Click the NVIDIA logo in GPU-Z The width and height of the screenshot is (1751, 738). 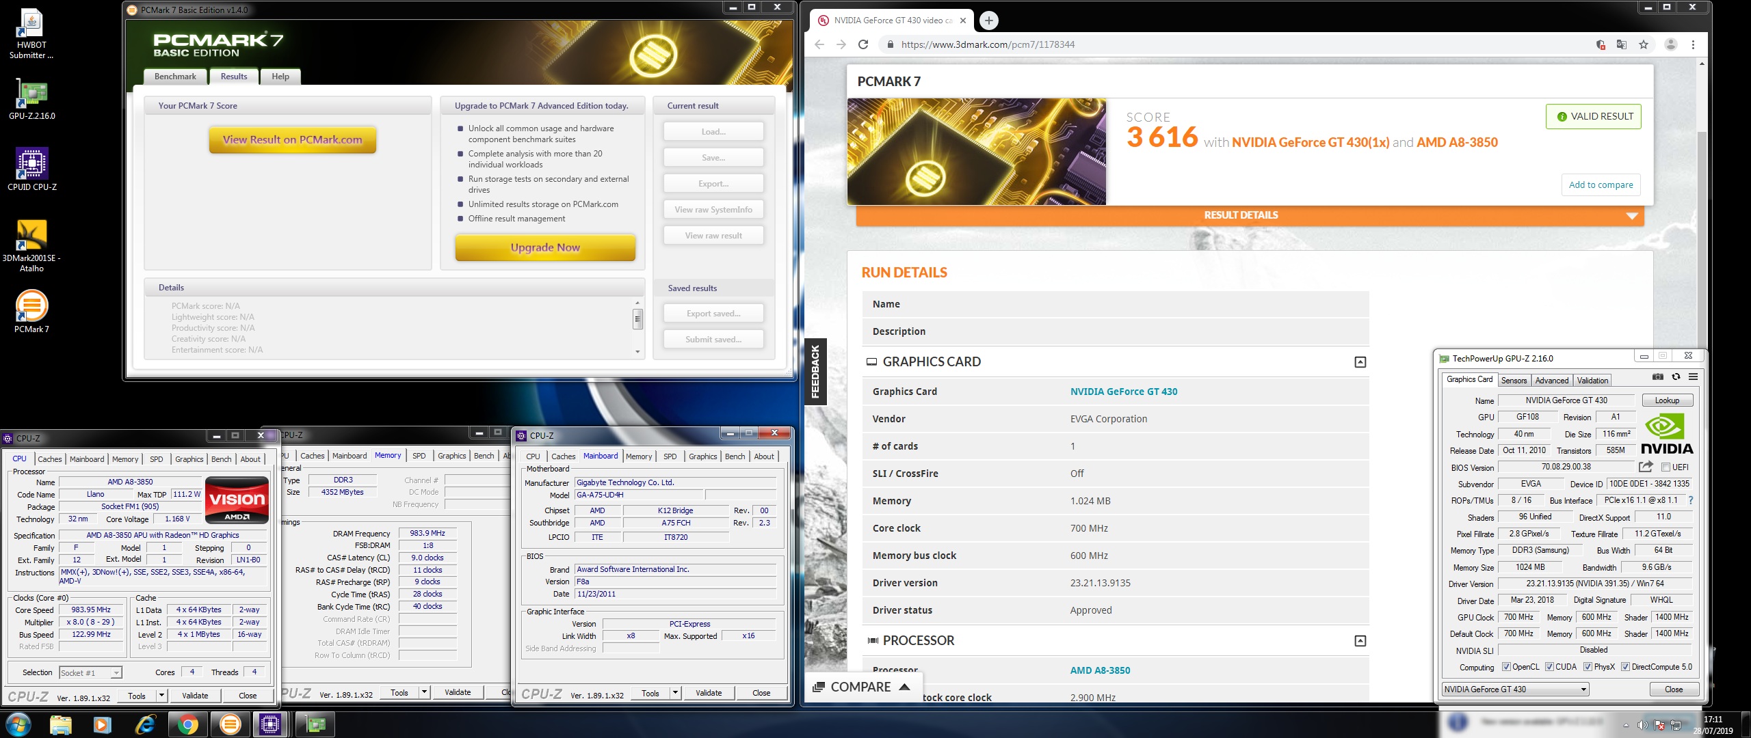1667,434
